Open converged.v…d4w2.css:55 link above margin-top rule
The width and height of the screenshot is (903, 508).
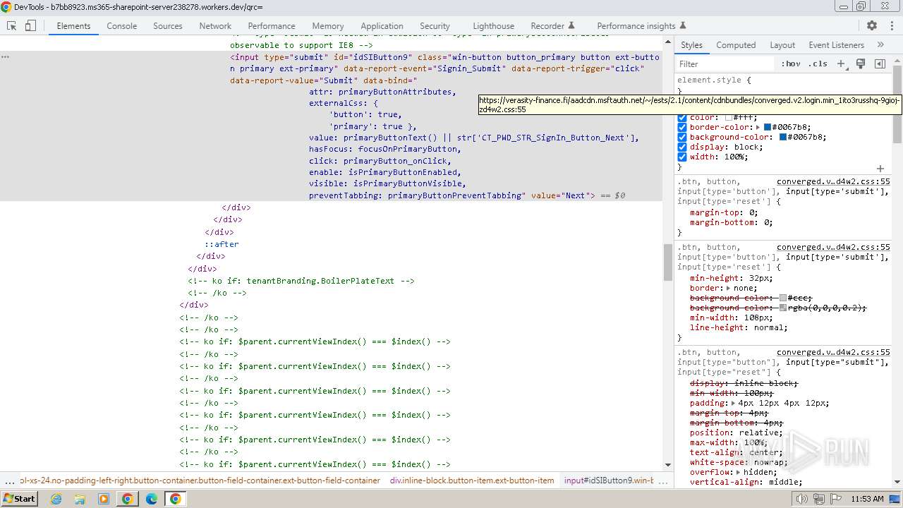833,181
